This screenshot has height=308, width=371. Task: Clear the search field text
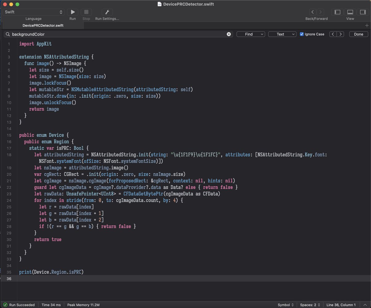click(x=229, y=34)
